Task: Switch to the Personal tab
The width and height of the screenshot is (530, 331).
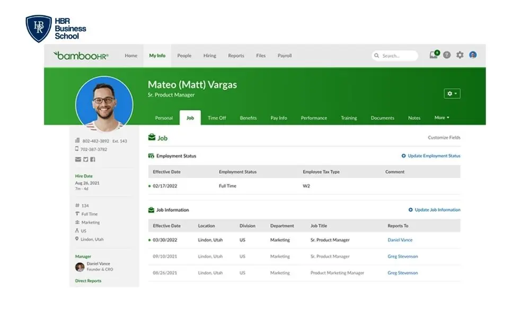Action: click(164, 118)
